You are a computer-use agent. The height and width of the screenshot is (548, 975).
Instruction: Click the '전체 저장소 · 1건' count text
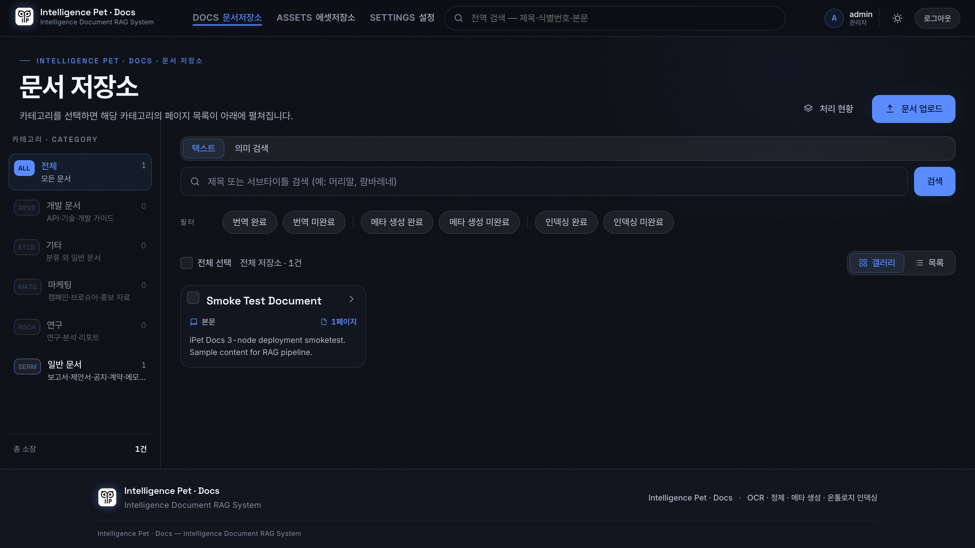[271, 263]
